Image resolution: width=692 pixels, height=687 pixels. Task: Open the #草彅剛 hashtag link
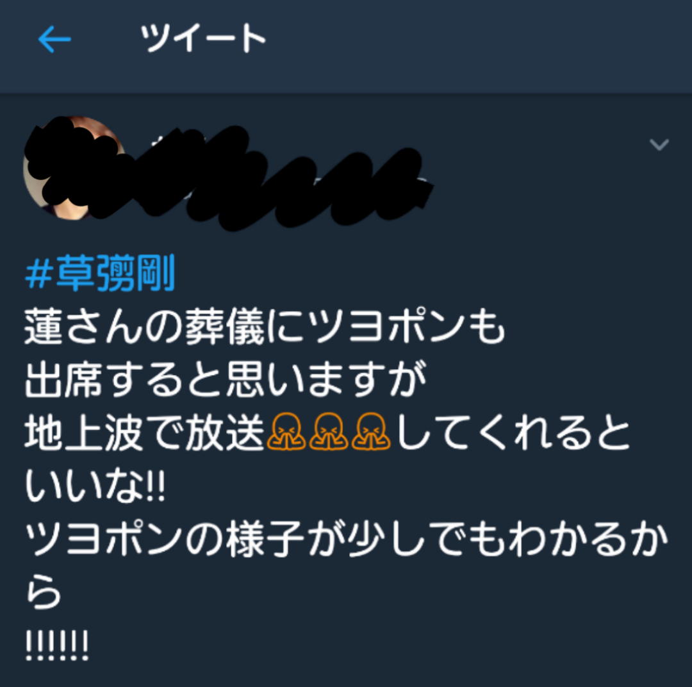coord(100,273)
